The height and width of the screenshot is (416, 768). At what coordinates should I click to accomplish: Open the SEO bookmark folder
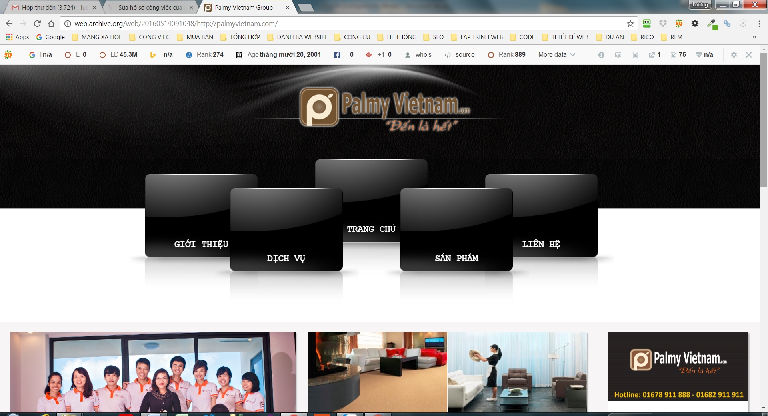434,37
